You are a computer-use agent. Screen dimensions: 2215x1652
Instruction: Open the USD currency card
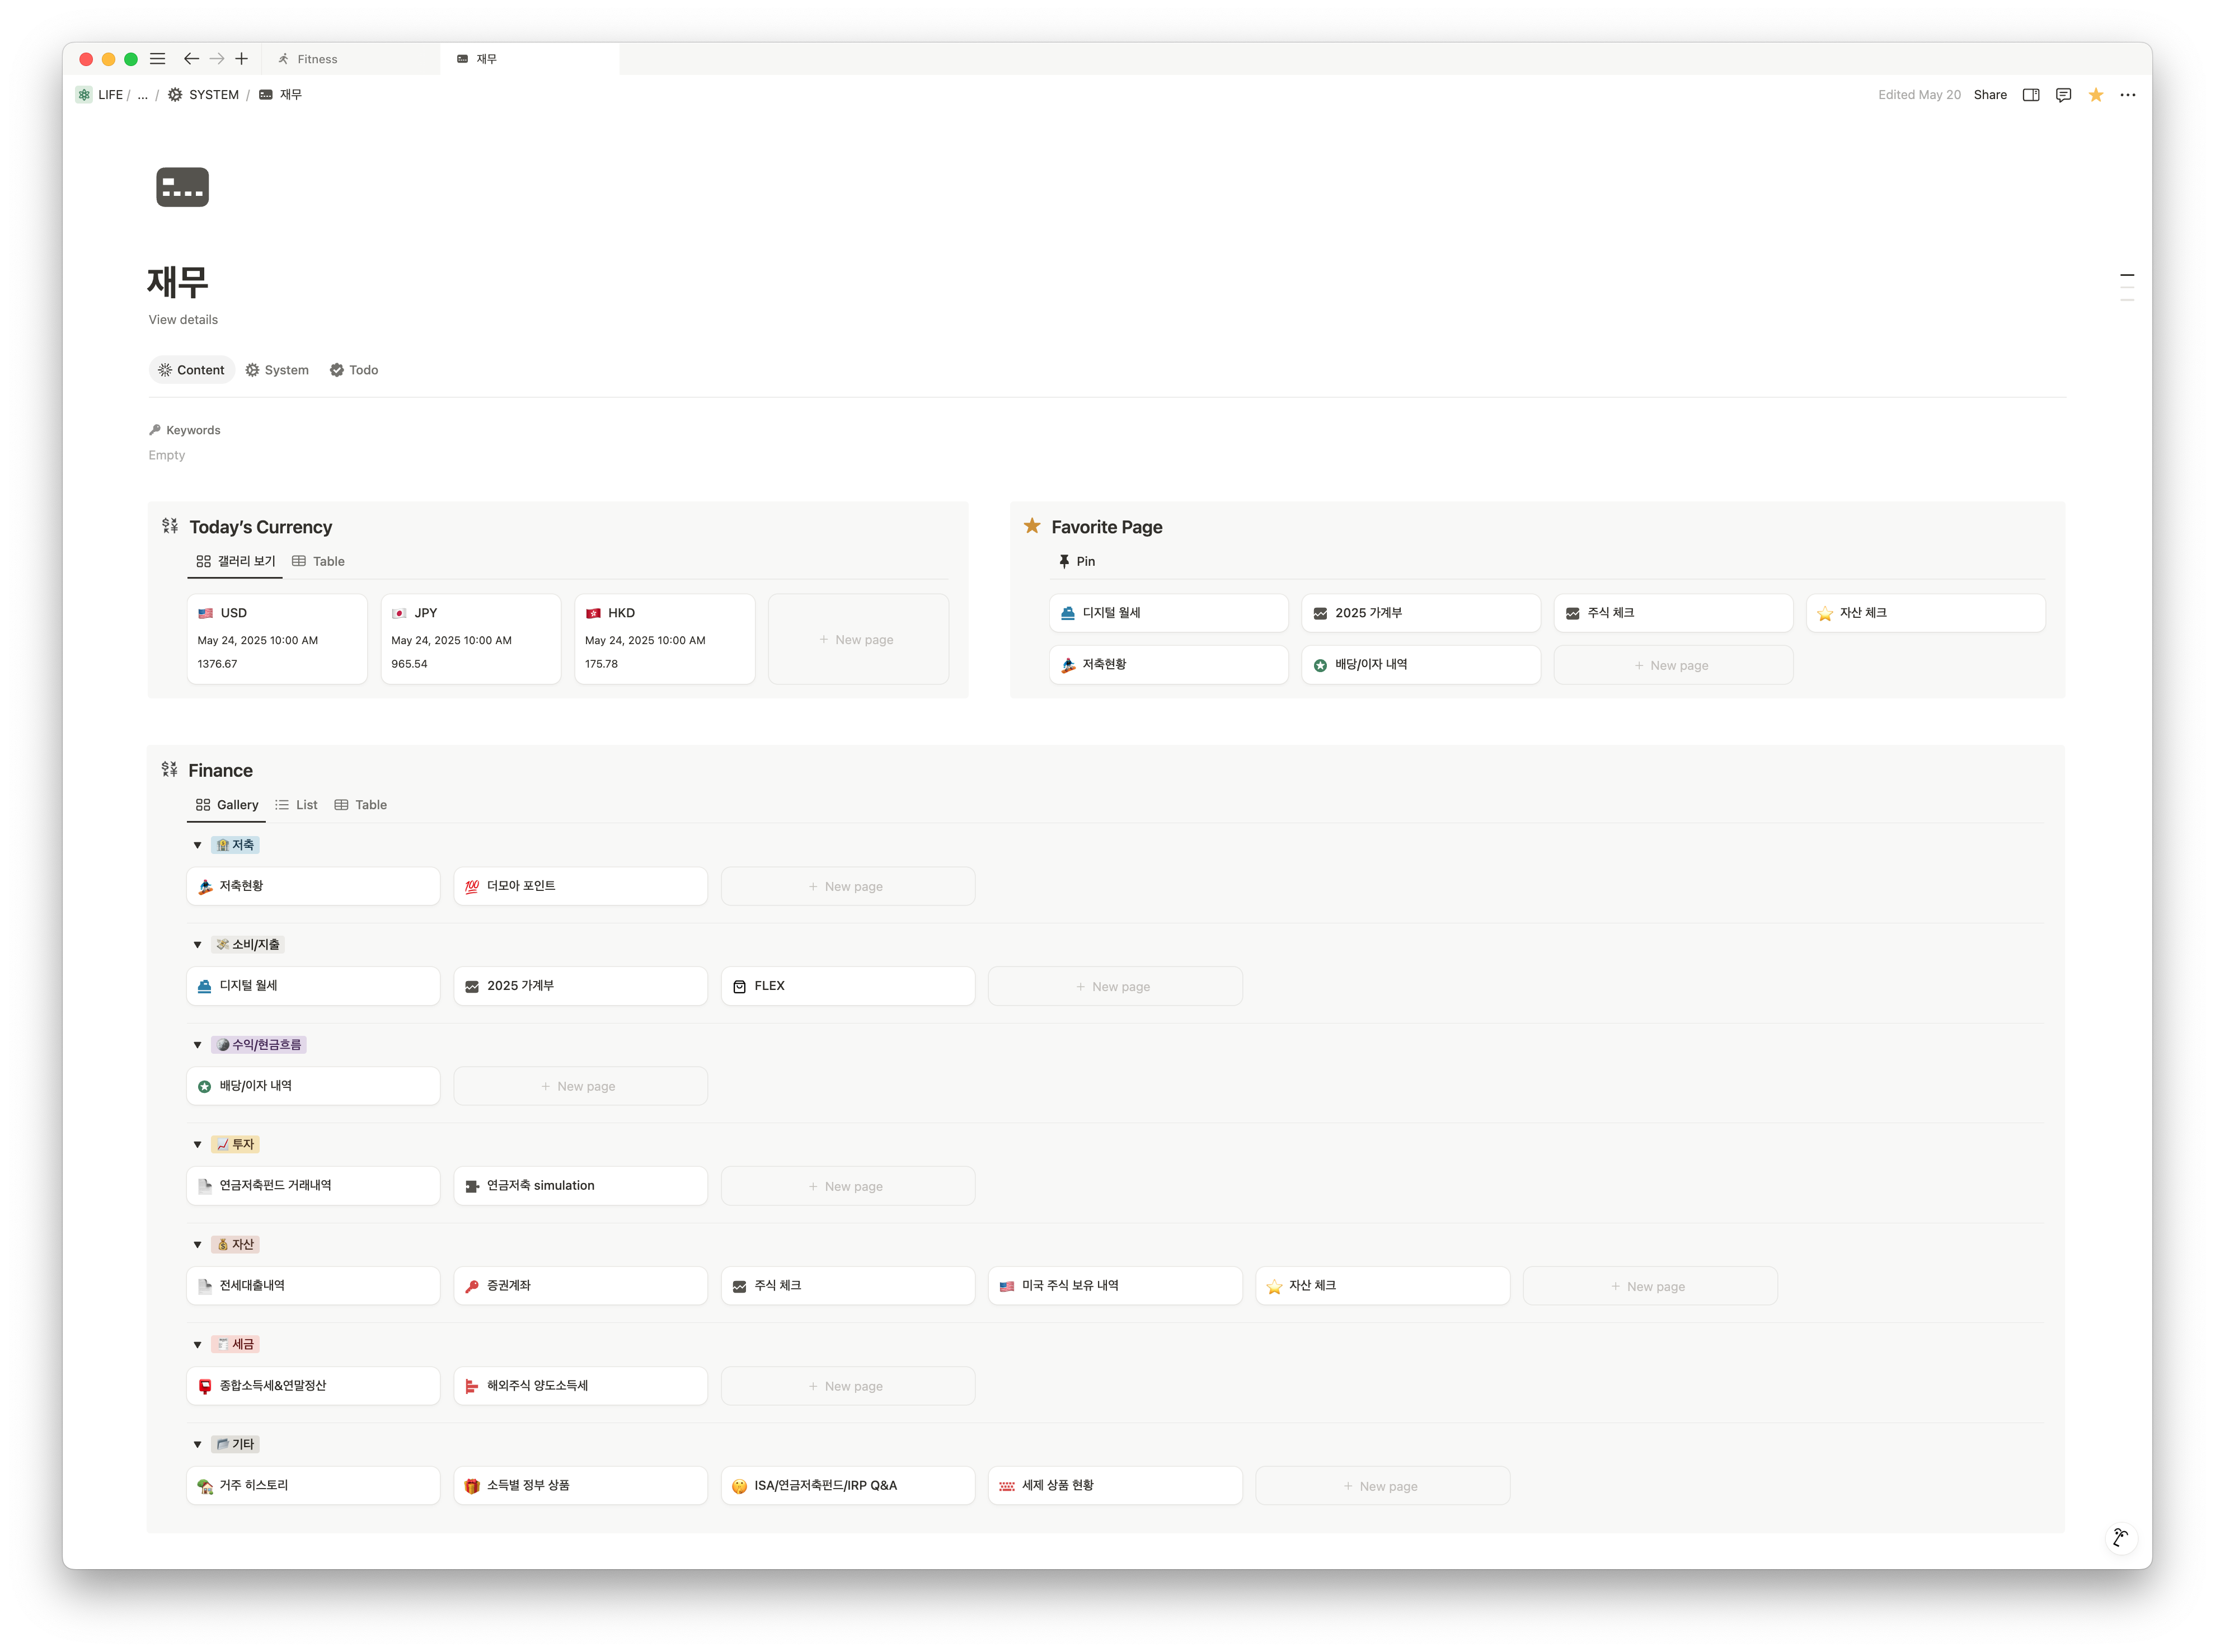277,639
